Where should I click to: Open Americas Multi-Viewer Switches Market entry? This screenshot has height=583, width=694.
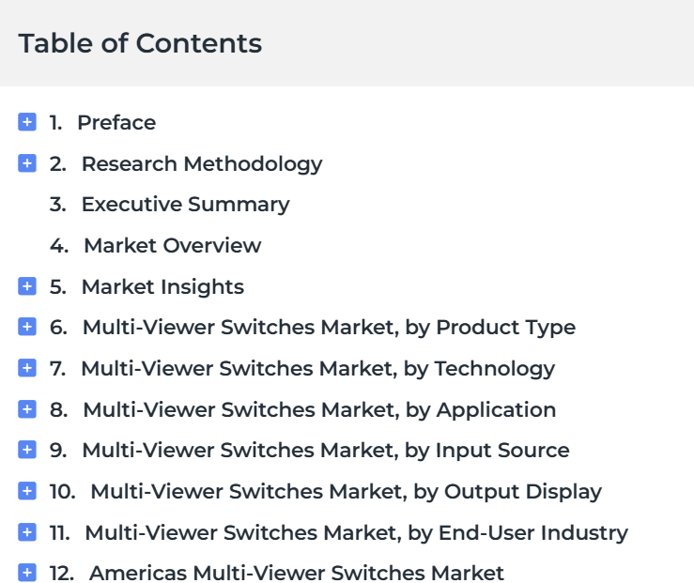(x=297, y=574)
